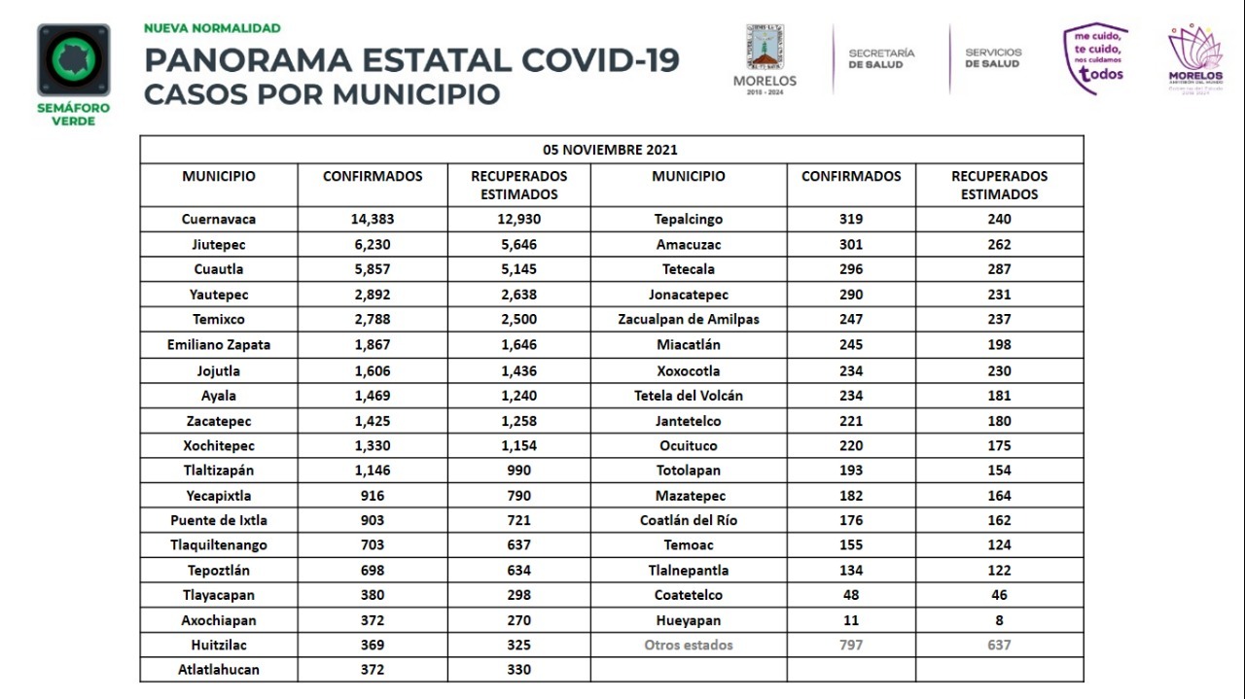The height and width of the screenshot is (699, 1245).
Task: Click the Semáforo Verde traffic light icon
Action: click(x=74, y=60)
